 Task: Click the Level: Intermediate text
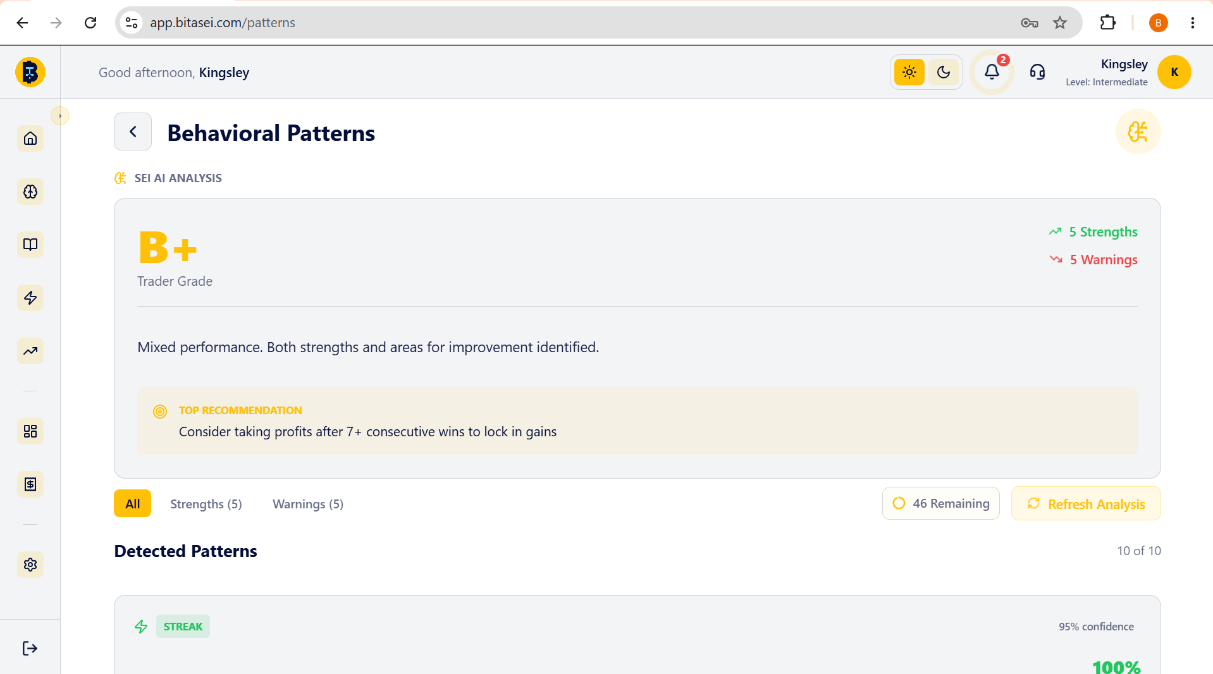pyautogui.click(x=1106, y=82)
